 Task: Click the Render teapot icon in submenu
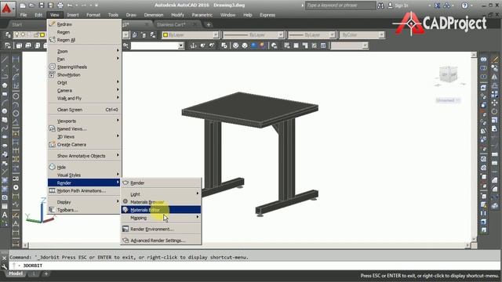[125, 183]
